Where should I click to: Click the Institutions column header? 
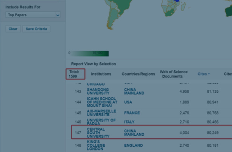(101, 74)
